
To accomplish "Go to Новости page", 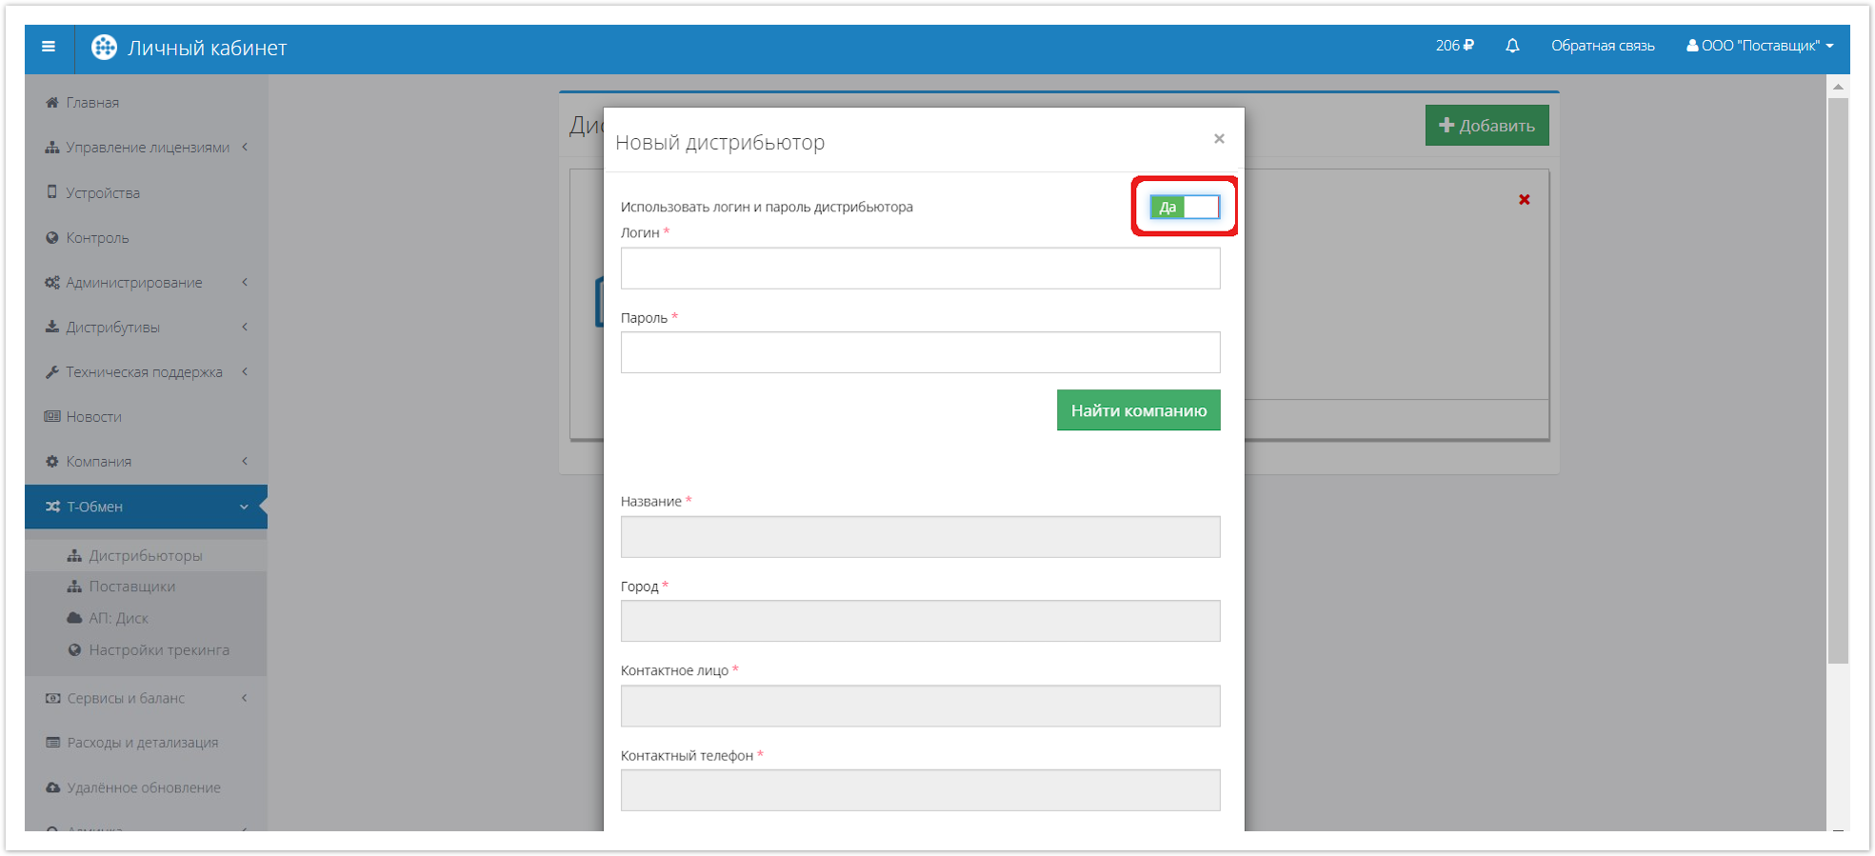I will click(x=93, y=417).
